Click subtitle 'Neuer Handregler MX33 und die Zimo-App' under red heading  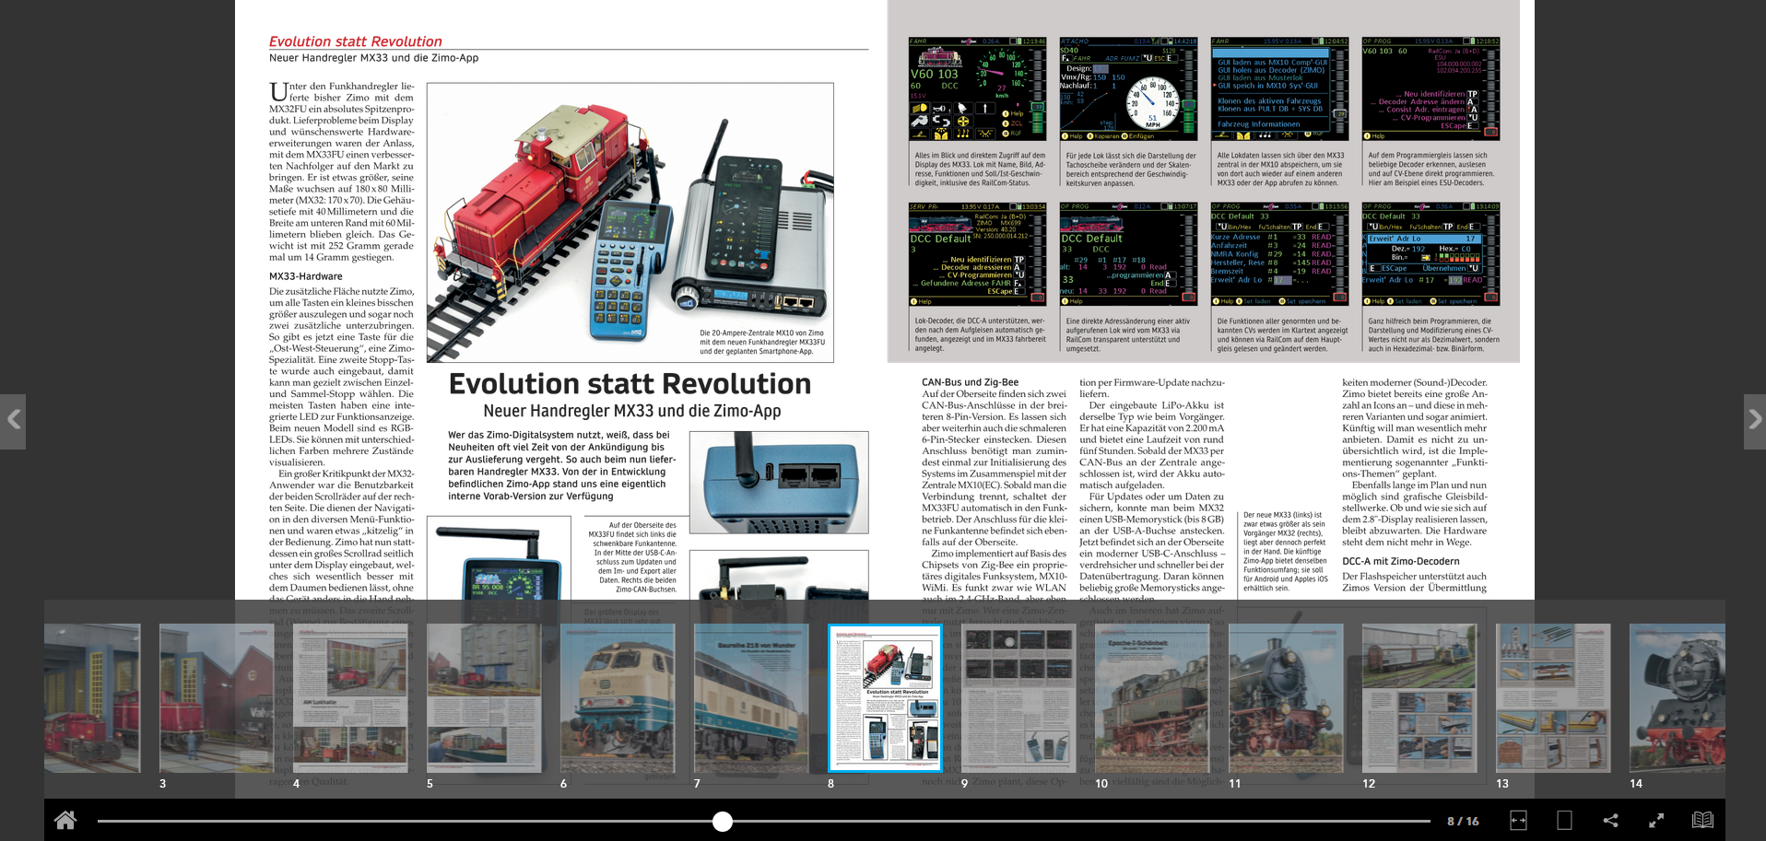[373, 58]
